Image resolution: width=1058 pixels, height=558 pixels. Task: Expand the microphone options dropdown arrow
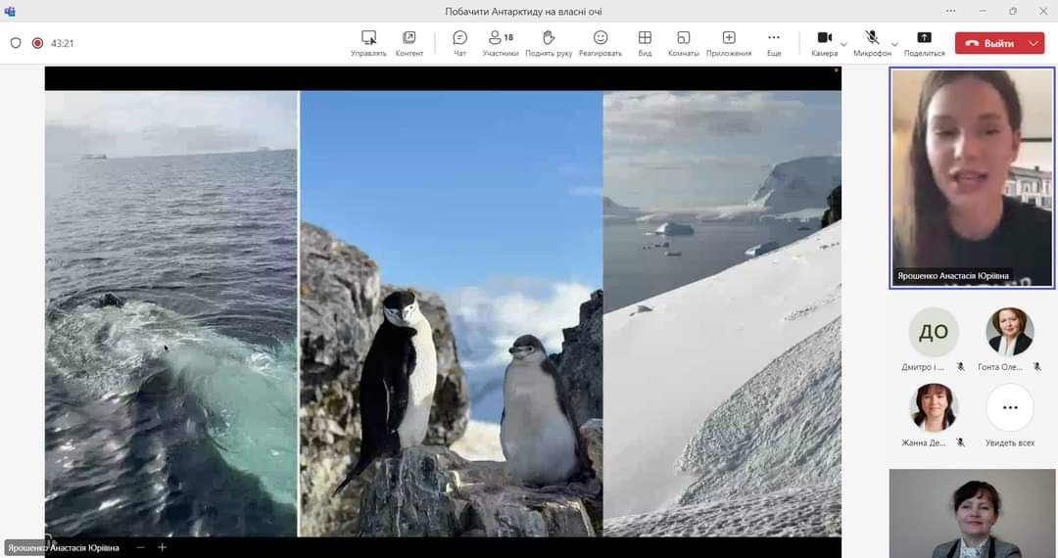pyautogui.click(x=894, y=44)
